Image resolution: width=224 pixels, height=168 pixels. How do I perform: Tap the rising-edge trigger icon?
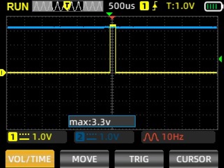tap(155, 6)
